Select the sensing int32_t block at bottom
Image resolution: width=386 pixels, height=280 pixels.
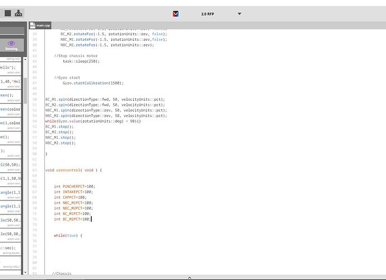coord(10,263)
